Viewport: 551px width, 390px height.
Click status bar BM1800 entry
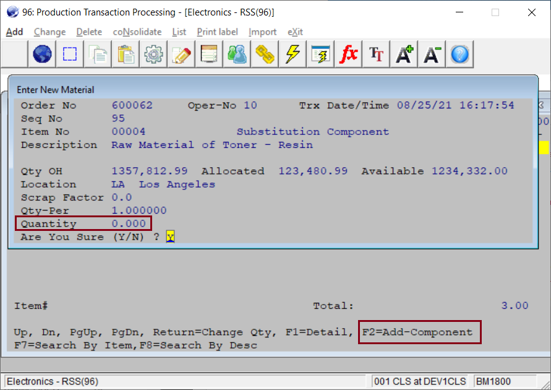(x=493, y=381)
